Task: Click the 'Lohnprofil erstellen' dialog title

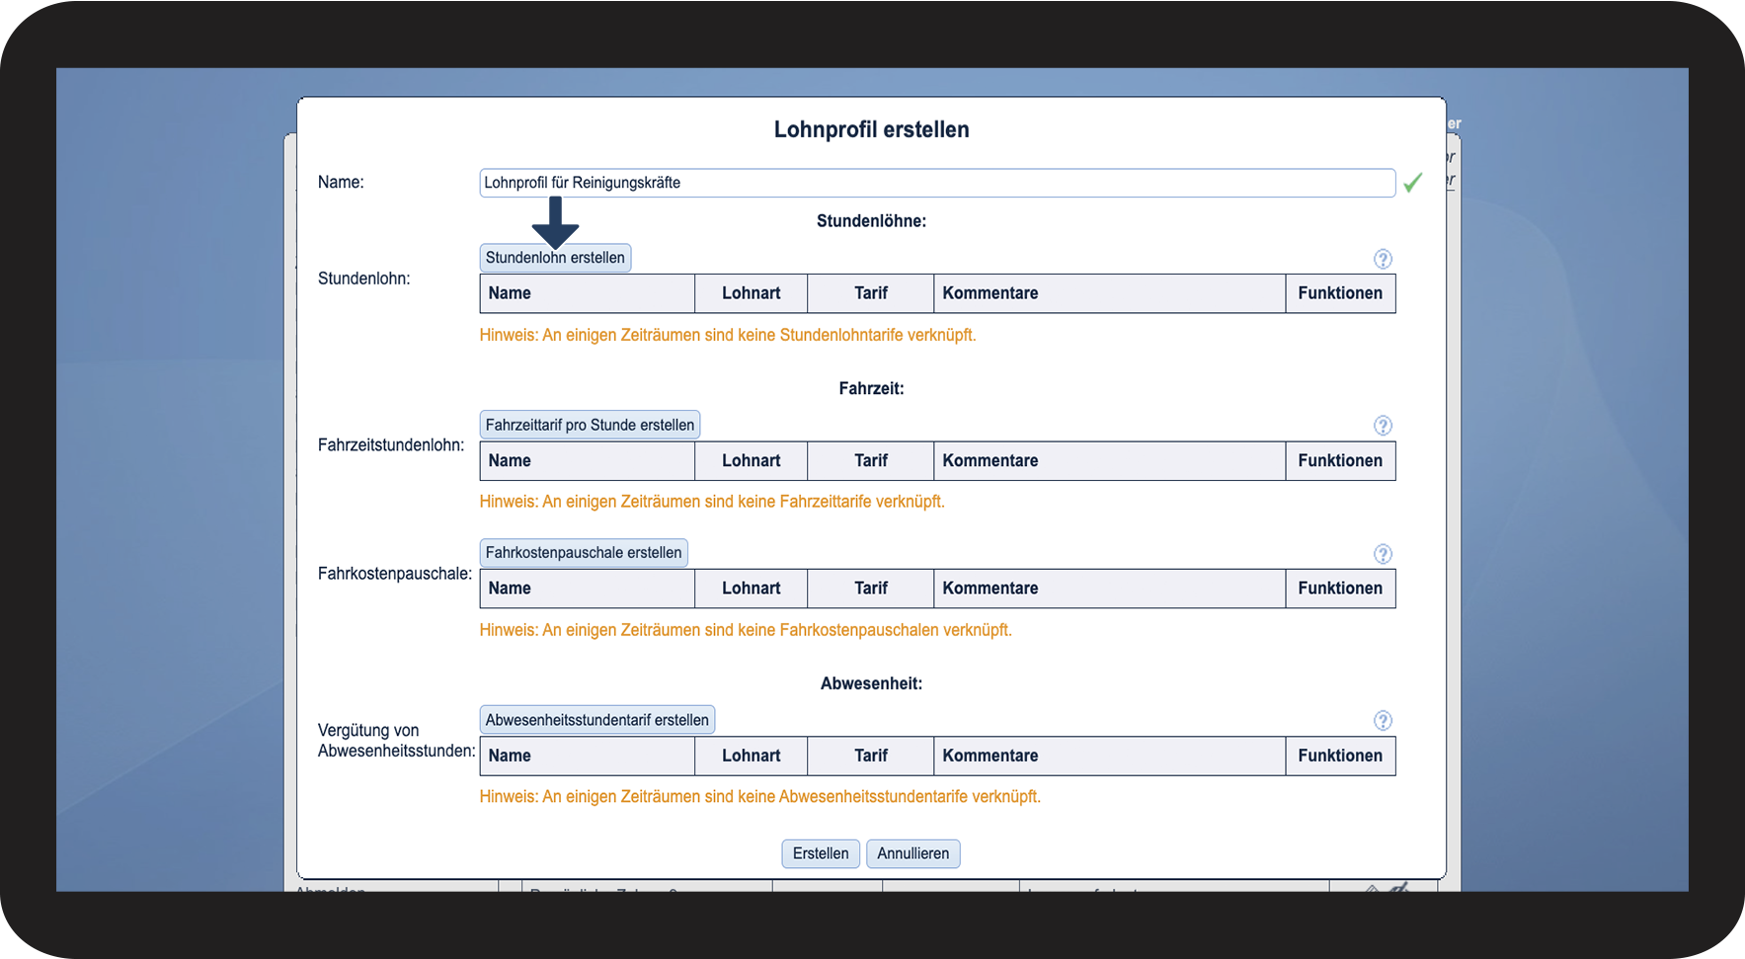Action: pos(871,129)
